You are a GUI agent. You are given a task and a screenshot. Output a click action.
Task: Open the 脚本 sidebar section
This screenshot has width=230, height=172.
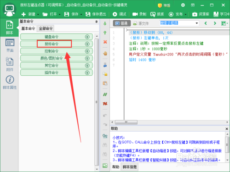coord(10,28)
